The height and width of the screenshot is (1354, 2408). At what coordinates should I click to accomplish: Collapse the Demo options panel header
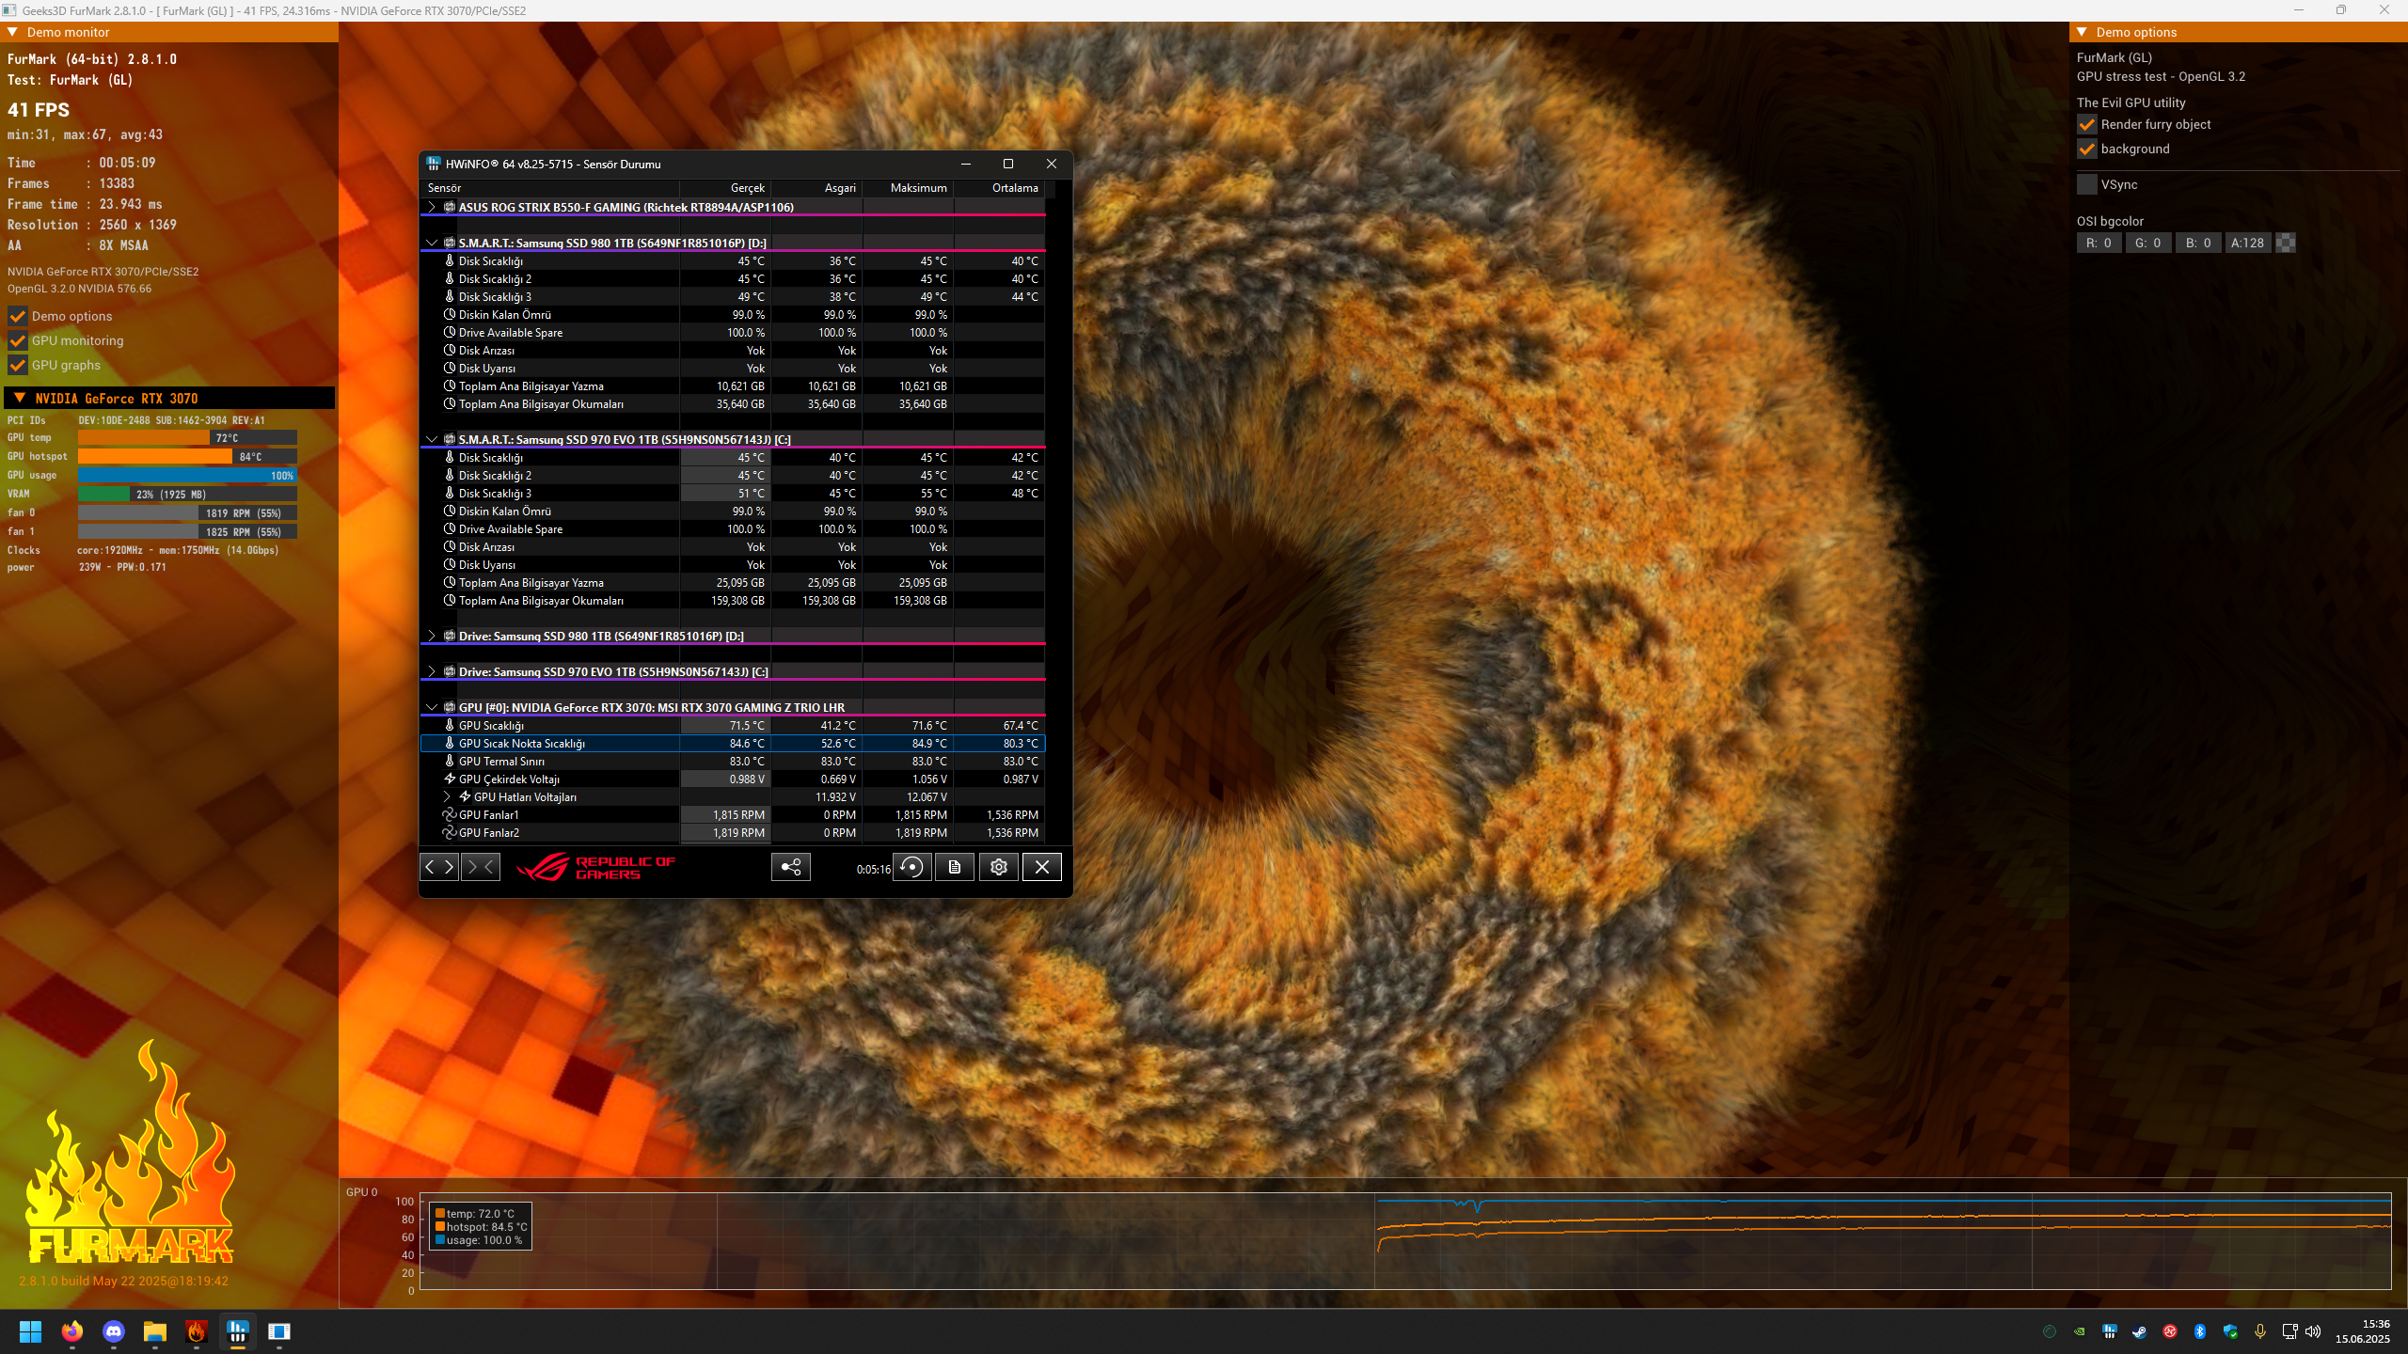coord(2083,32)
